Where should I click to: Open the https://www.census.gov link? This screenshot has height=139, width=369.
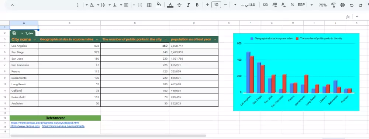pyautogui.click(x=25, y=126)
